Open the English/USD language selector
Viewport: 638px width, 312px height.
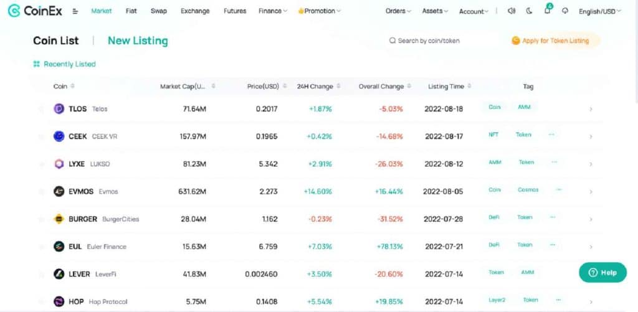600,11
